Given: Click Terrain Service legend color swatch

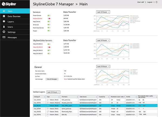Looking at the screenshot, I should 131,16.
